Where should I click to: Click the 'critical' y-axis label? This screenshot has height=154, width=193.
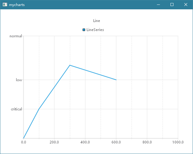tap(16, 109)
